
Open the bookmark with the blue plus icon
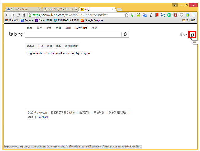(x=66, y=20)
